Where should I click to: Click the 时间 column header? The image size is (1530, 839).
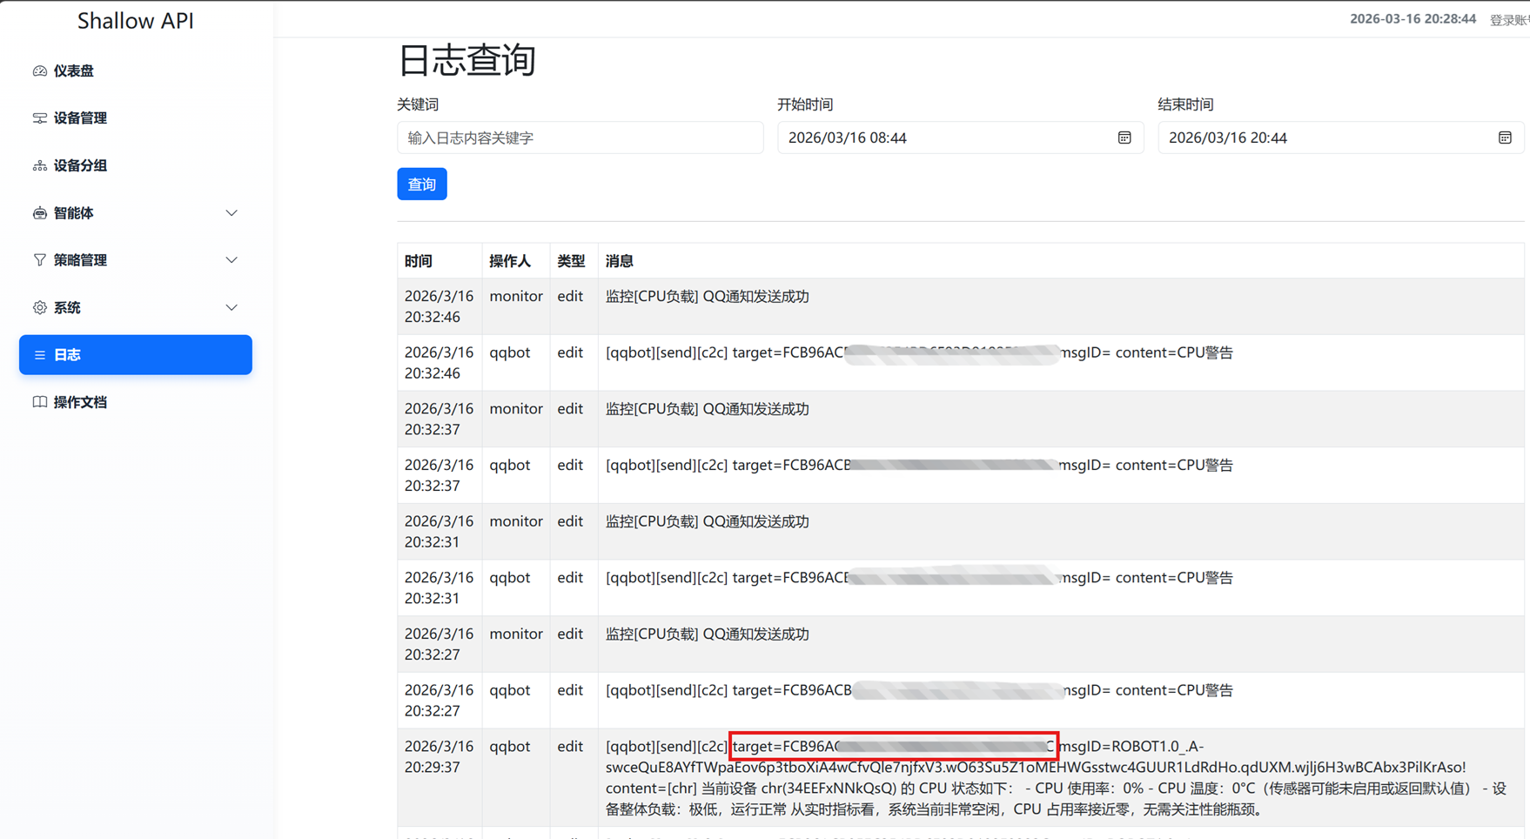click(x=419, y=261)
